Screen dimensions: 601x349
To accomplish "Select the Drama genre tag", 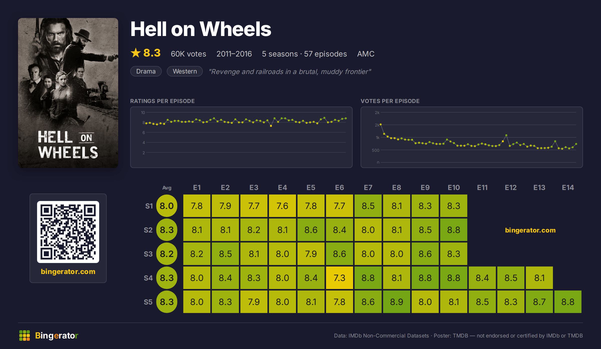I will point(146,71).
